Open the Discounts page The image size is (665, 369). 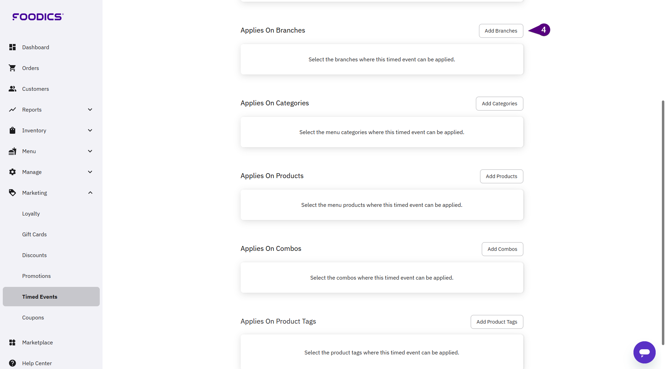click(x=34, y=255)
